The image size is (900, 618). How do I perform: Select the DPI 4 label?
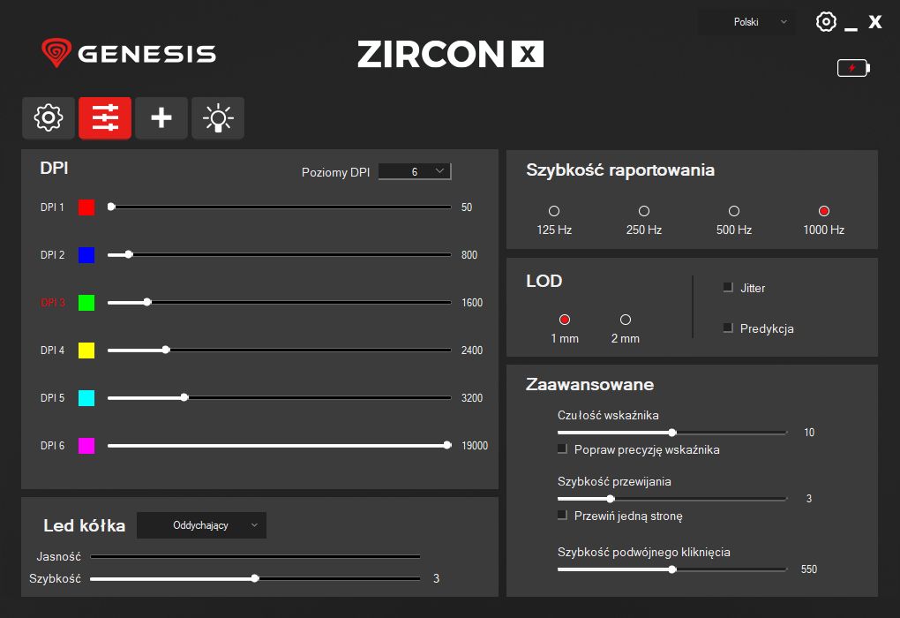pyautogui.click(x=52, y=350)
